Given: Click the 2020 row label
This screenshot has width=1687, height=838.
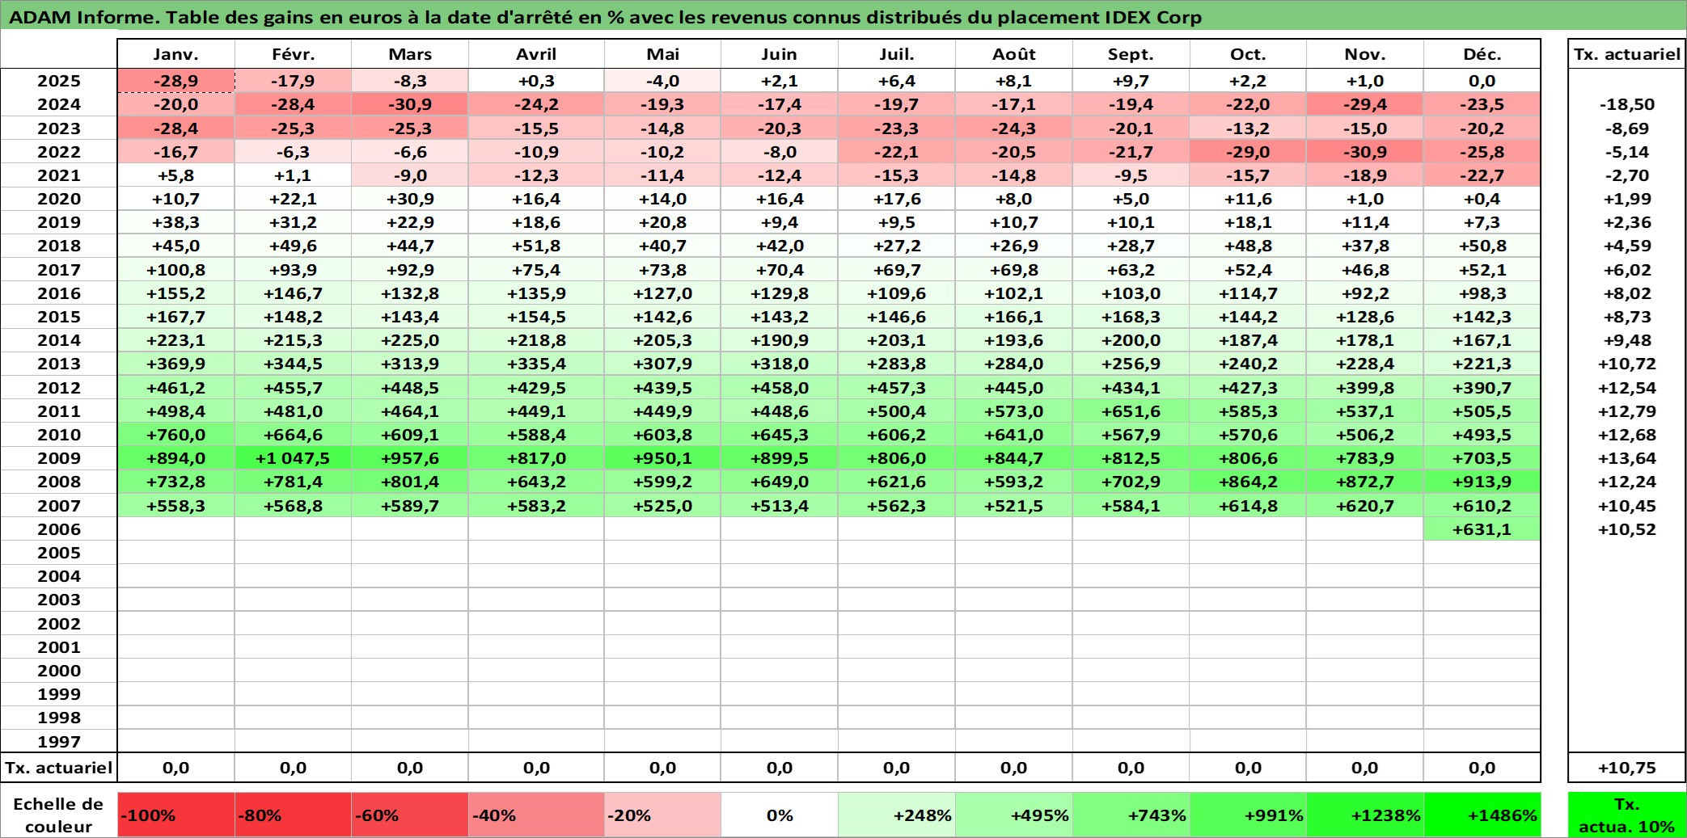Looking at the screenshot, I should 59,199.
